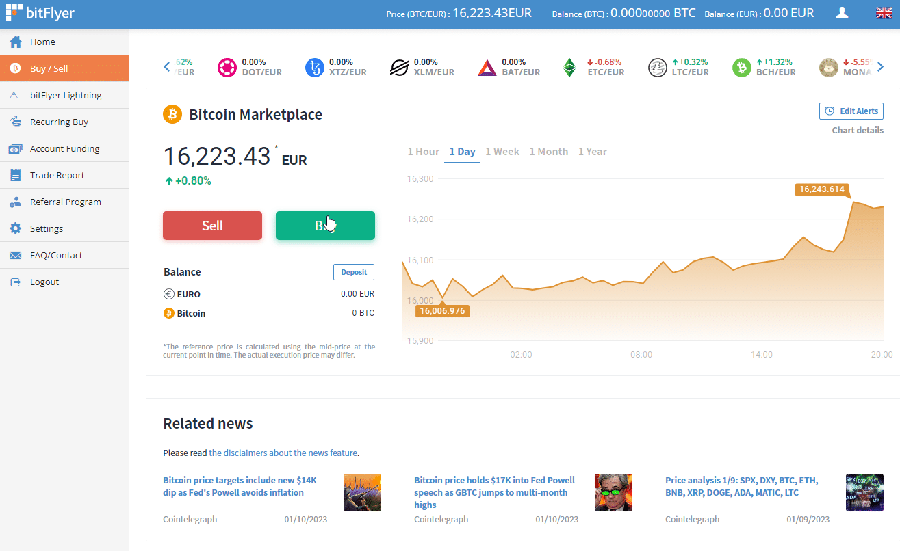Open Trade Report page
The width and height of the screenshot is (900, 551).
[64, 175]
